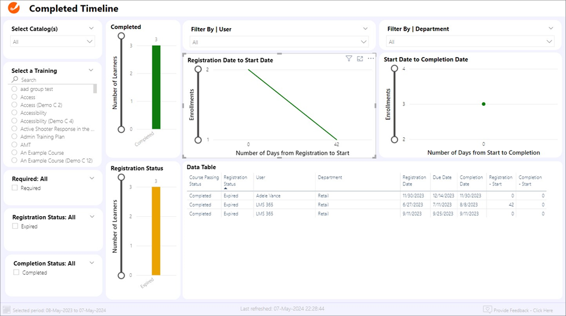Screen dimensions: 566x316
Task: Select the Accessibility training radio button
Action: [x=14, y=113]
